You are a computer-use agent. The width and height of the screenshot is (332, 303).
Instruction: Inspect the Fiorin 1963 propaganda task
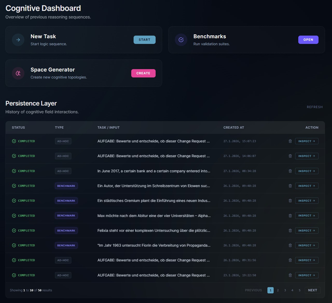(307, 245)
